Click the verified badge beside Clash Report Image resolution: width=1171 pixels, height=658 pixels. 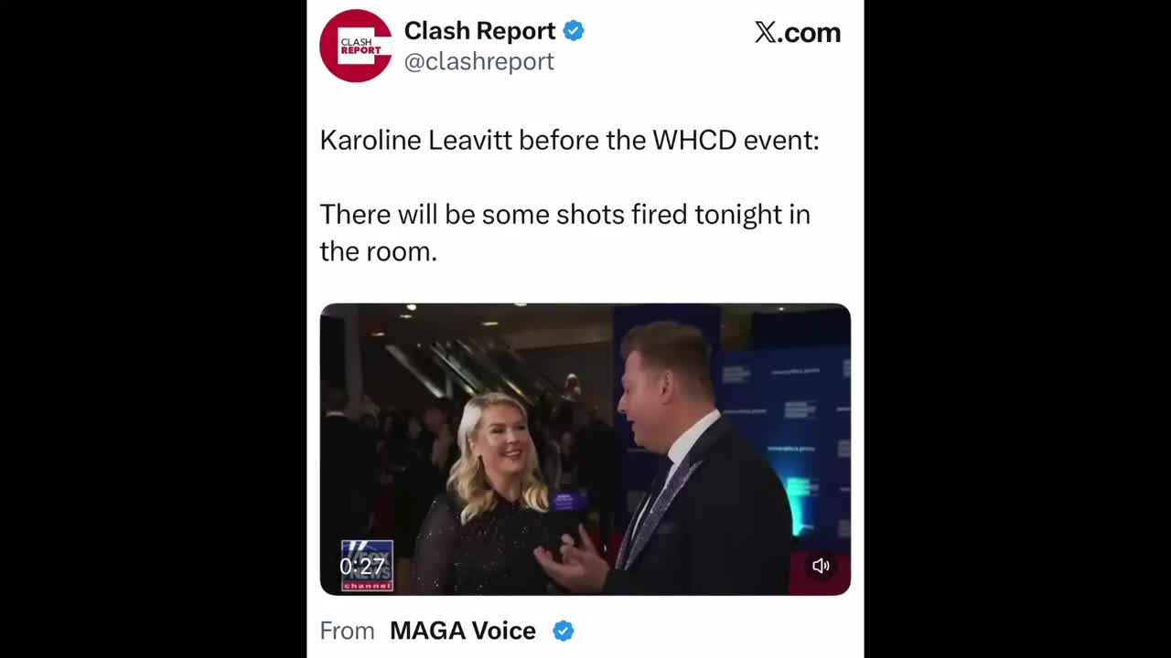574,31
